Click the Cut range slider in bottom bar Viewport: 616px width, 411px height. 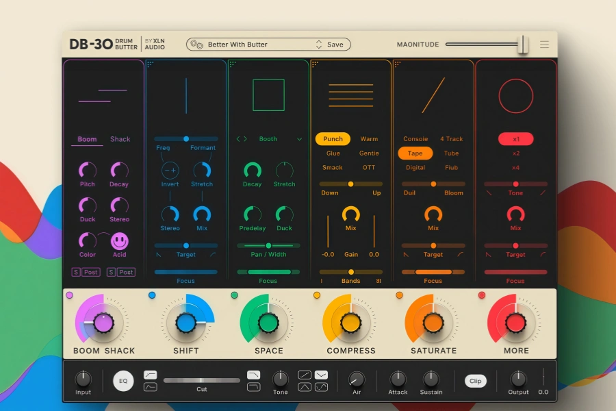201,380
